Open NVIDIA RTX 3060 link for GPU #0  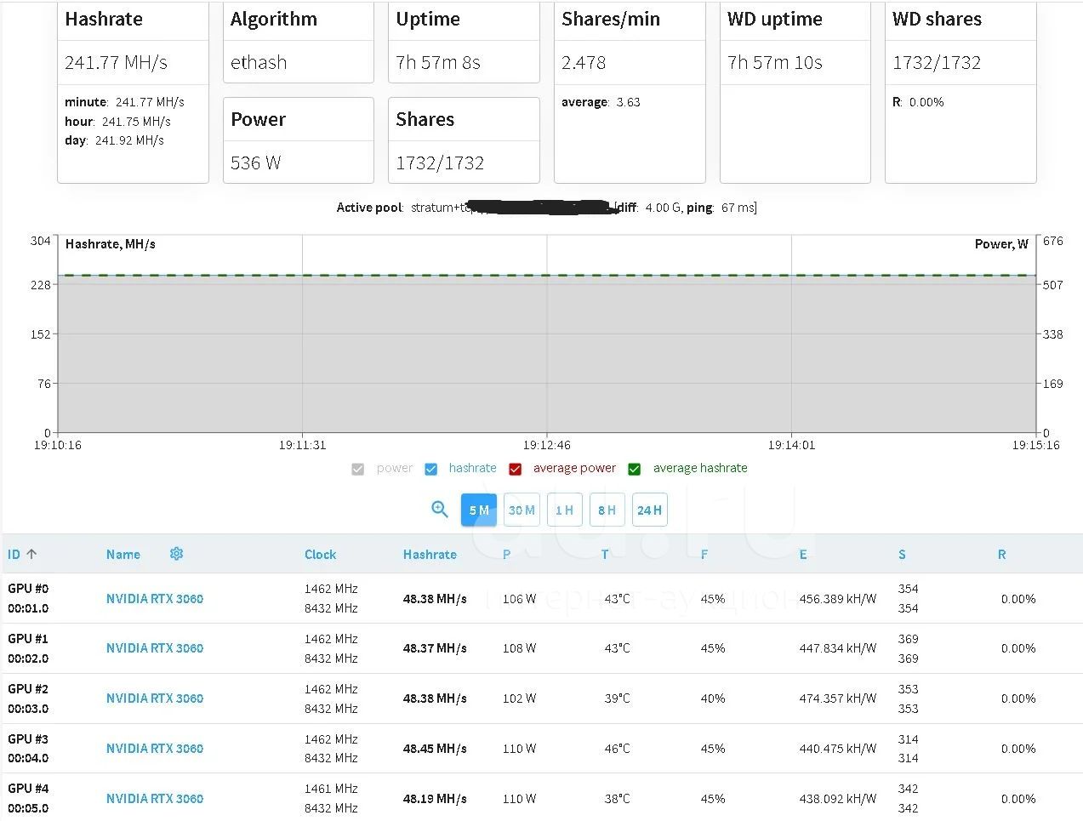click(155, 599)
